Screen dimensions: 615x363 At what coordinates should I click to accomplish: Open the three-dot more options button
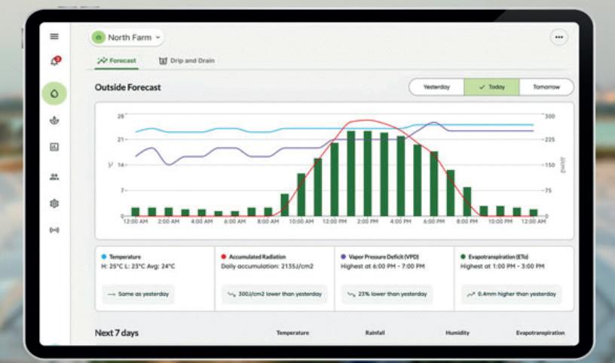point(559,37)
